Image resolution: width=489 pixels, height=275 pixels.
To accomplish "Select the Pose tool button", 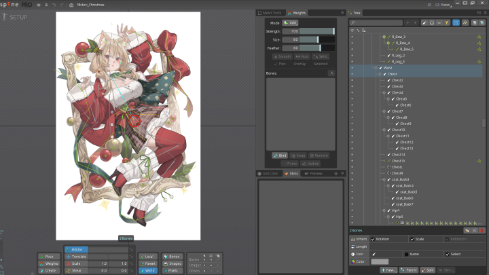I will 49,257.
